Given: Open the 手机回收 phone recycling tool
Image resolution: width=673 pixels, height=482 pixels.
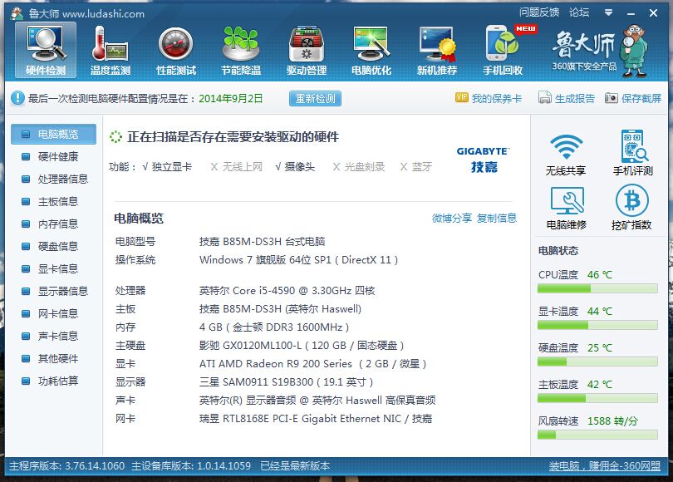Looking at the screenshot, I should coord(503,50).
